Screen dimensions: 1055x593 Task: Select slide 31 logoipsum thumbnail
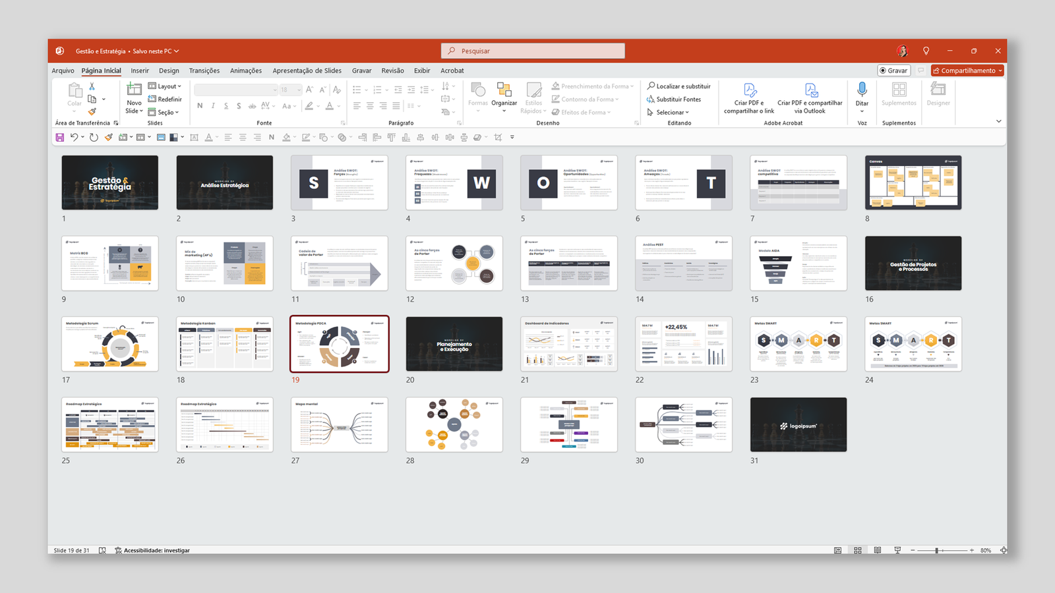point(799,424)
